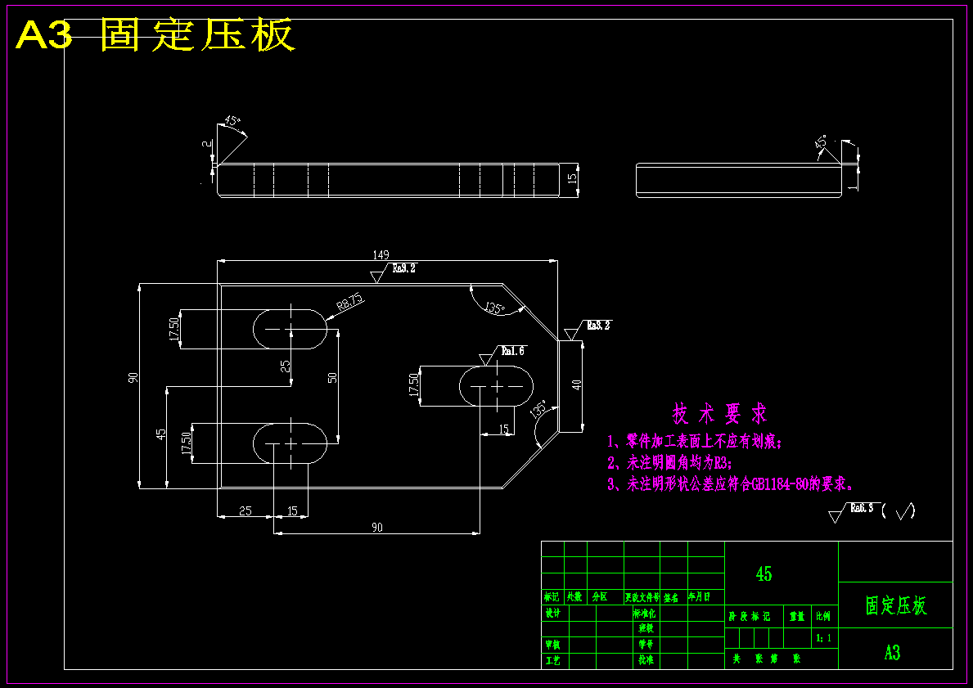
Task: Select the "班级" class label cell
Action: coord(646,628)
